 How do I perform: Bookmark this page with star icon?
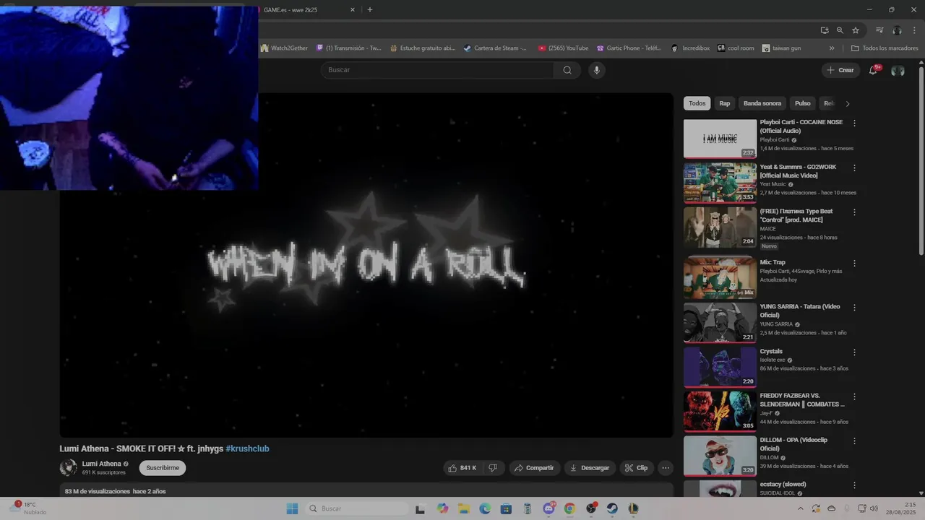[856, 30]
